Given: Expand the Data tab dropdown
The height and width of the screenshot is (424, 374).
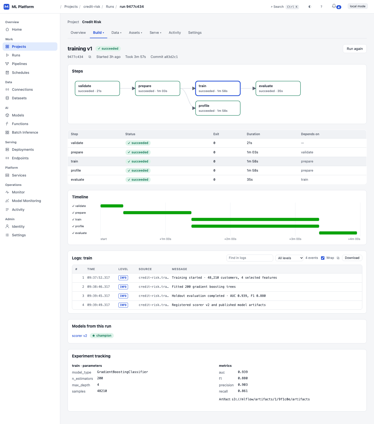Looking at the screenshot, I should click(116, 32).
